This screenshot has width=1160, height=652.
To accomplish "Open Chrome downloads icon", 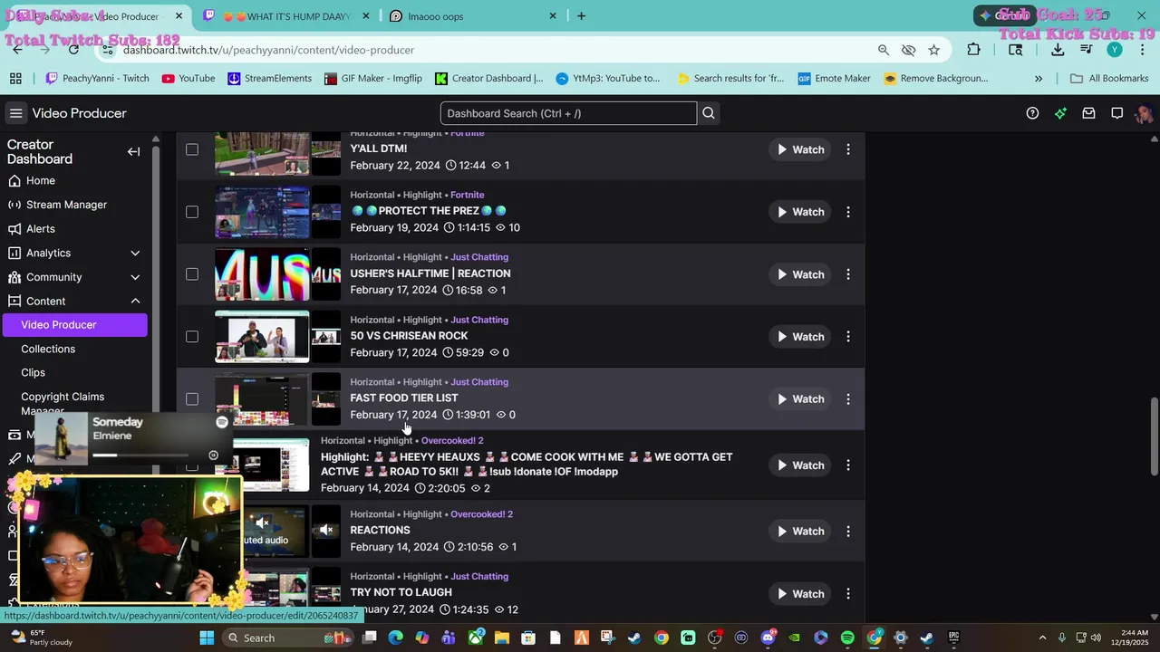I will pyautogui.click(x=1058, y=50).
